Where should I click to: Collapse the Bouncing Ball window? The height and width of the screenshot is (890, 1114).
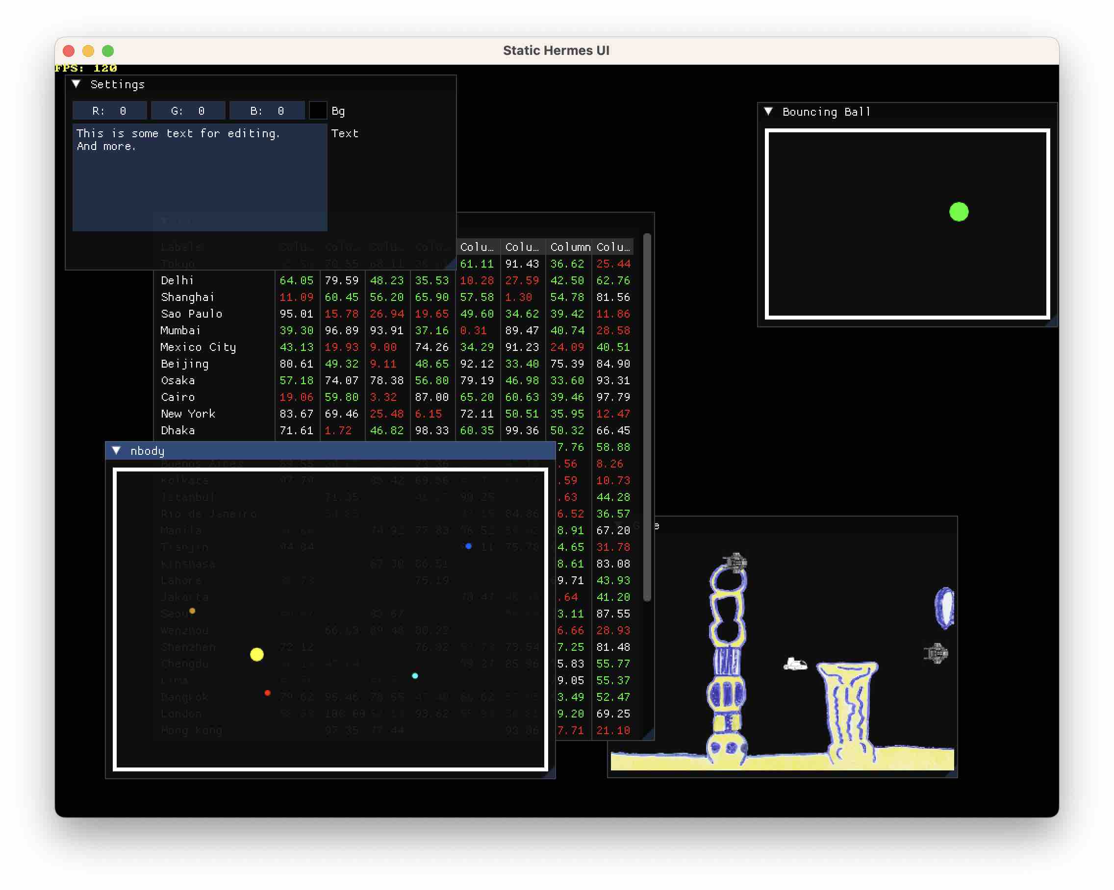768,112
